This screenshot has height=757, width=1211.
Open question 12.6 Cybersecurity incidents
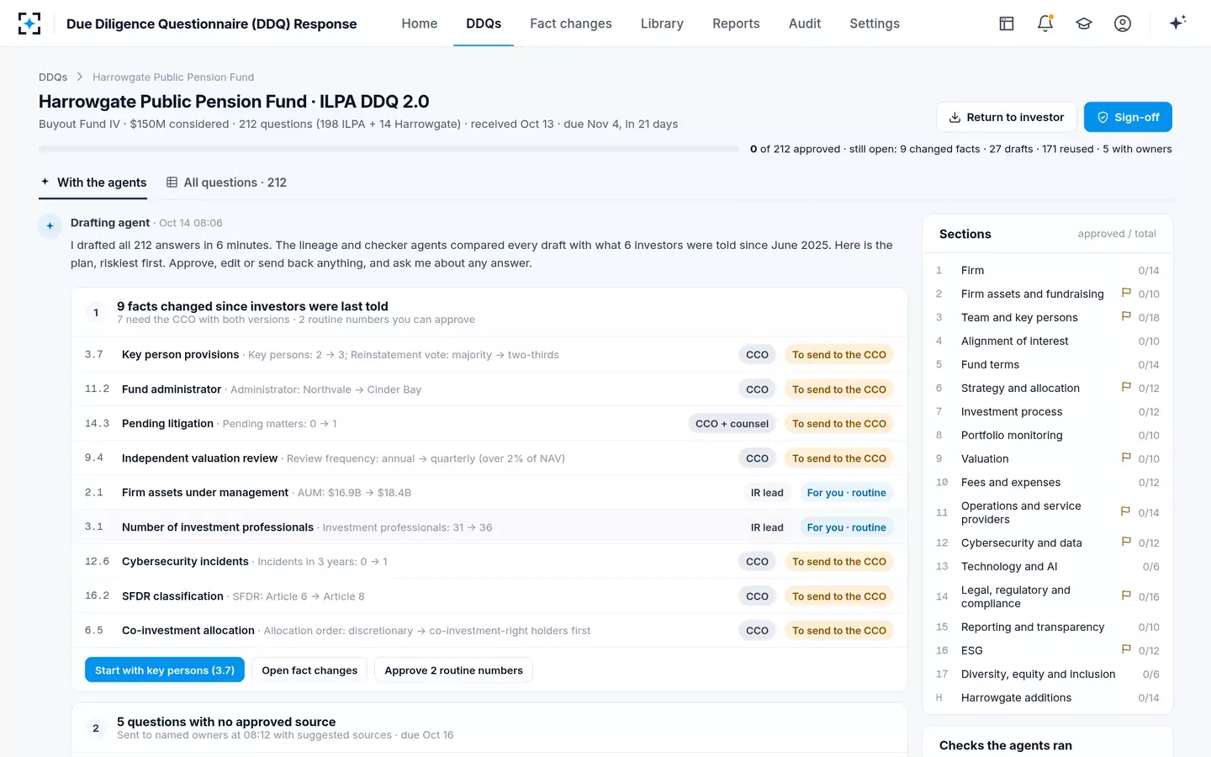[489, 562]
